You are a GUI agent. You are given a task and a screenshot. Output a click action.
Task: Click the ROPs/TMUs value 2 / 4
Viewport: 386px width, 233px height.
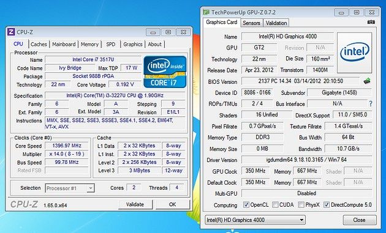[257, 103]
